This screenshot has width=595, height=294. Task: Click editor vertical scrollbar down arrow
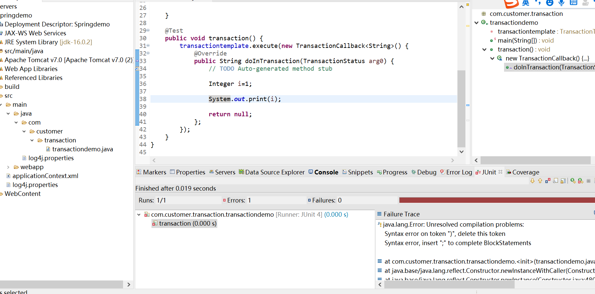click(461, 152)
